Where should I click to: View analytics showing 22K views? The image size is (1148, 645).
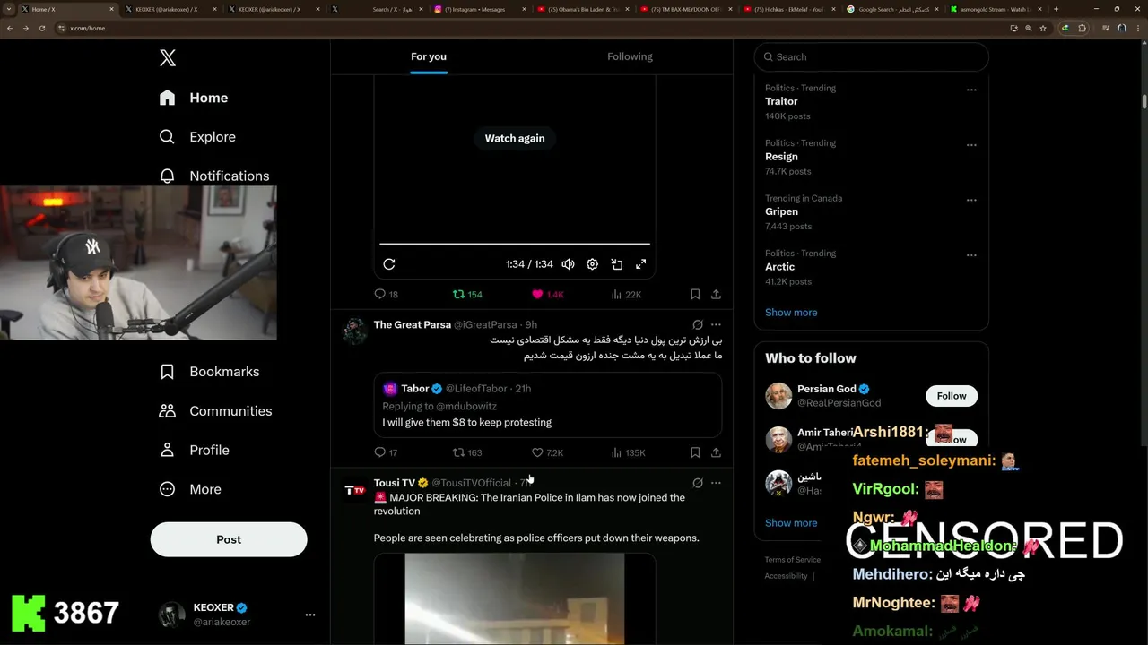click(x=626, y=294)
